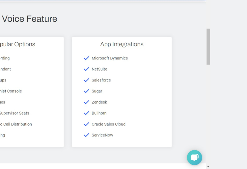Select the Salesforce integration text
Image resolution: width=247 pixels, height=169 pixels.
(101, 80)
